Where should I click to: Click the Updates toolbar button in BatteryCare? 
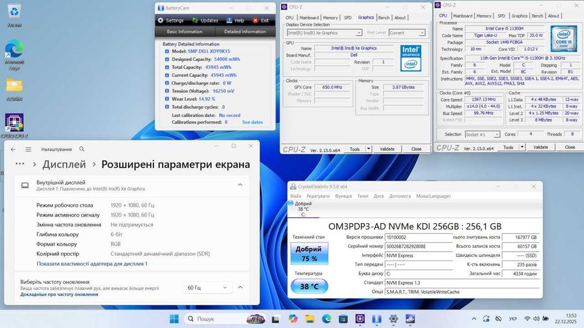point(205,20)
